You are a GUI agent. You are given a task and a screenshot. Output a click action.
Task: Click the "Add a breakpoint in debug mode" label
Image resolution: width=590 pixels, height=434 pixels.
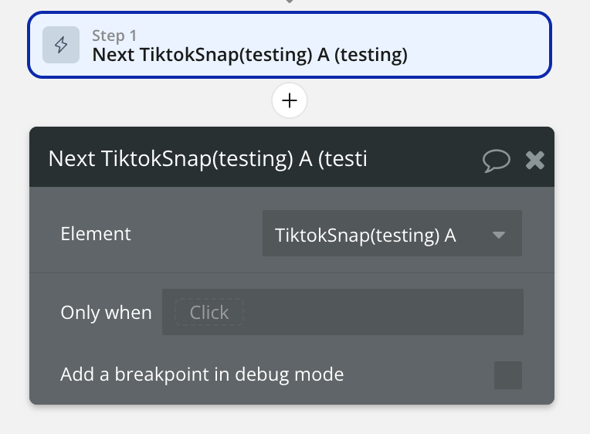pos(202,375)
